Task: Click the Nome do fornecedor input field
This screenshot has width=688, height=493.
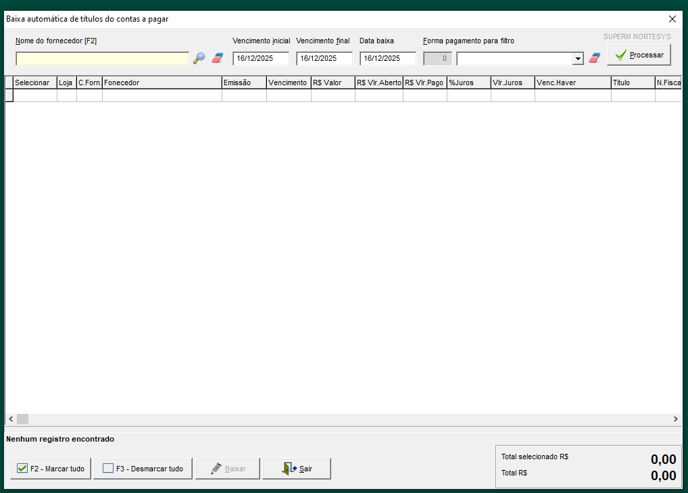Action: pyautogui.click(x=102, y=59)
